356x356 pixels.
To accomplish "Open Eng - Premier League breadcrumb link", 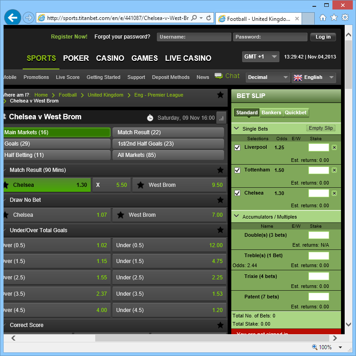I will 158,95.
